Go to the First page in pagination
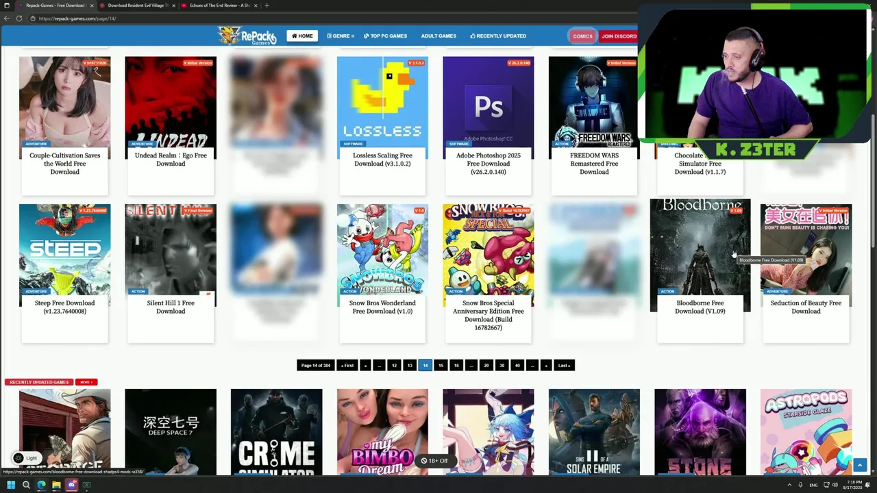 (x=347, y=365)
